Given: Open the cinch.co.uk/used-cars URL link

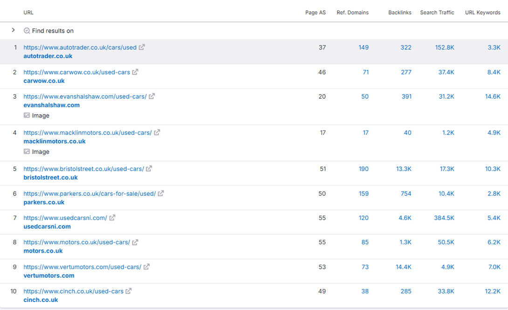Looking at the screenshot, I should [x=74, y=291].
